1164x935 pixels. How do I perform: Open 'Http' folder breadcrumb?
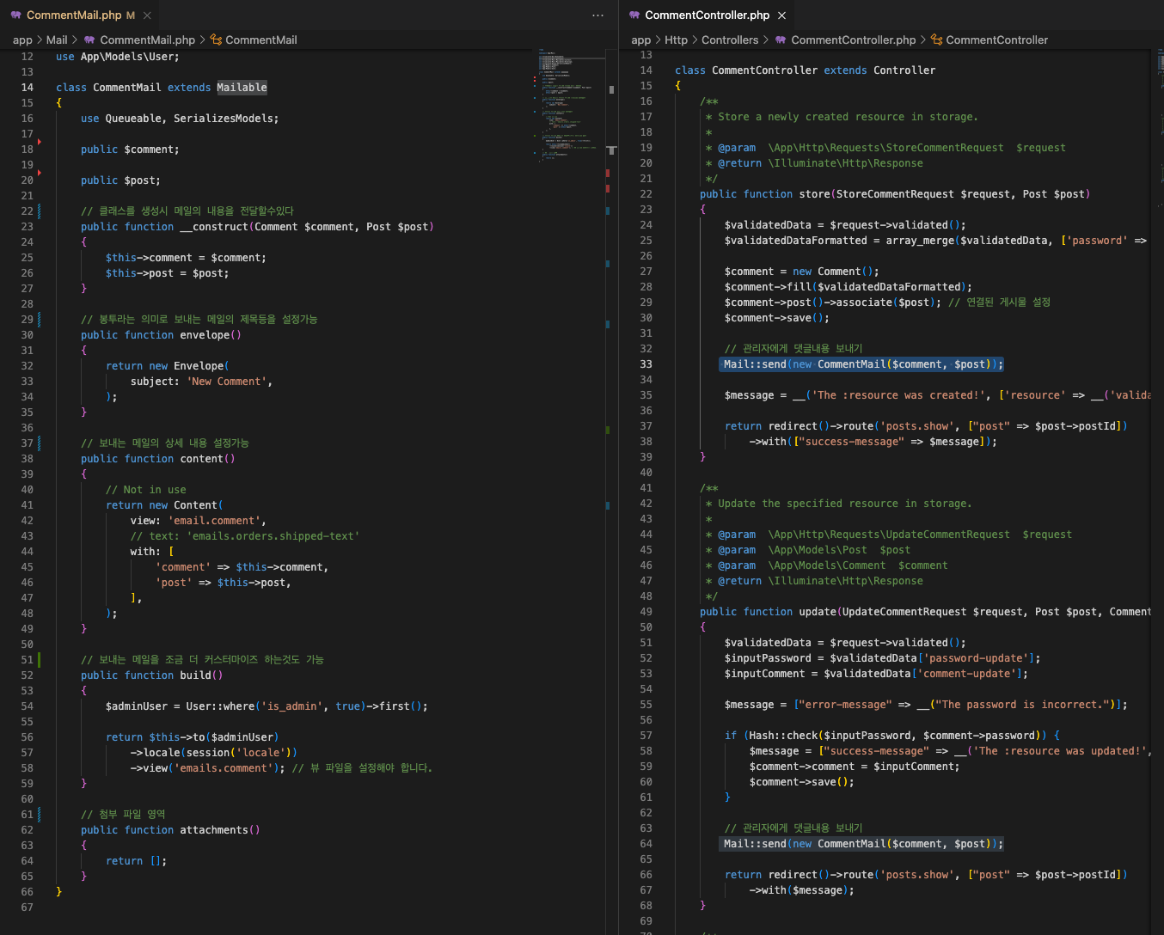676,40
